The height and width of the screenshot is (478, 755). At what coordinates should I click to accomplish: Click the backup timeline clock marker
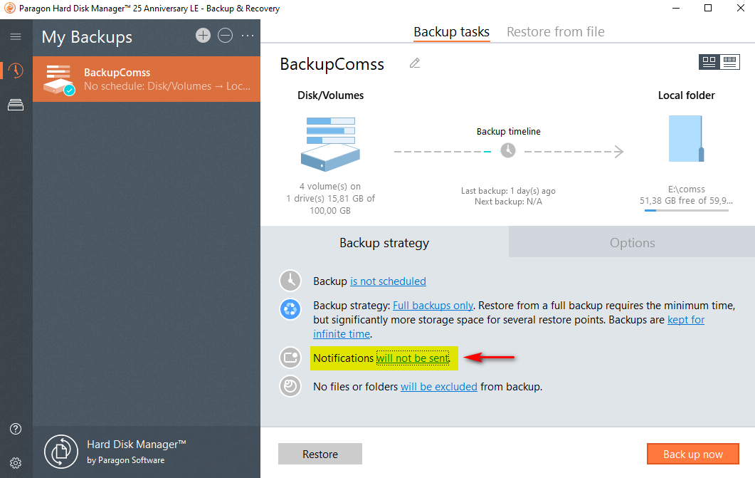[508, 151]
